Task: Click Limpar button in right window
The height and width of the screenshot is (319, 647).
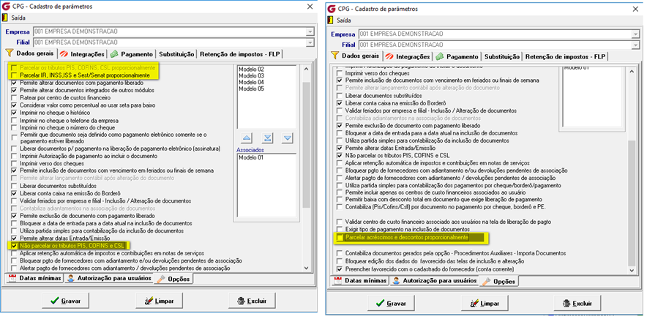Action: [485, 304]
